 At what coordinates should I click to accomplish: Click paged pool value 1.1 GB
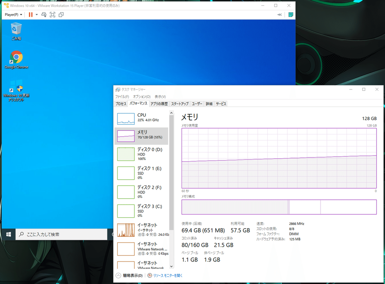[x=190, y=260]
